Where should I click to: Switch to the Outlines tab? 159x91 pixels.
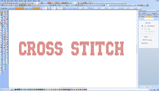pos(155,16)
